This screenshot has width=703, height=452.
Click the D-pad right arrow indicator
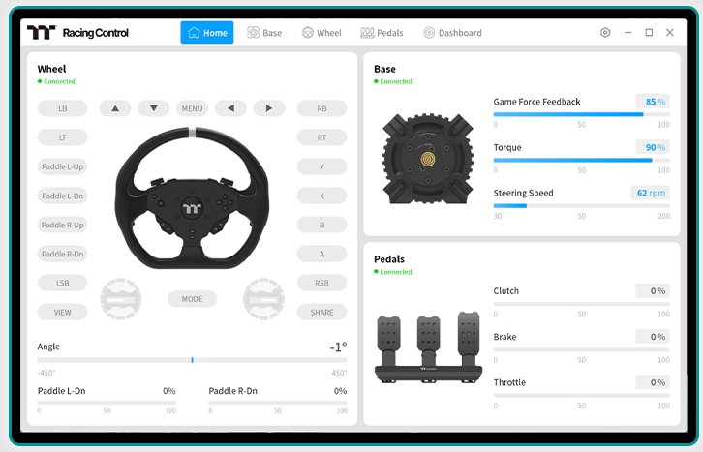tap(269, 108)
